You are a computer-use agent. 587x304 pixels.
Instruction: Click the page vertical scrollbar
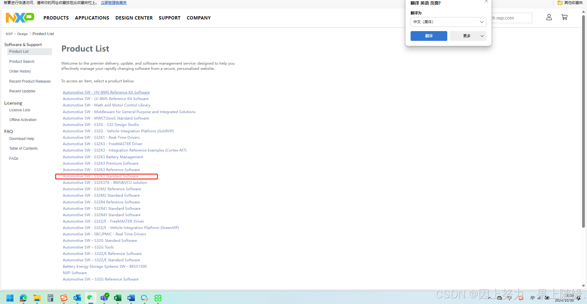(x=583, y=122)
